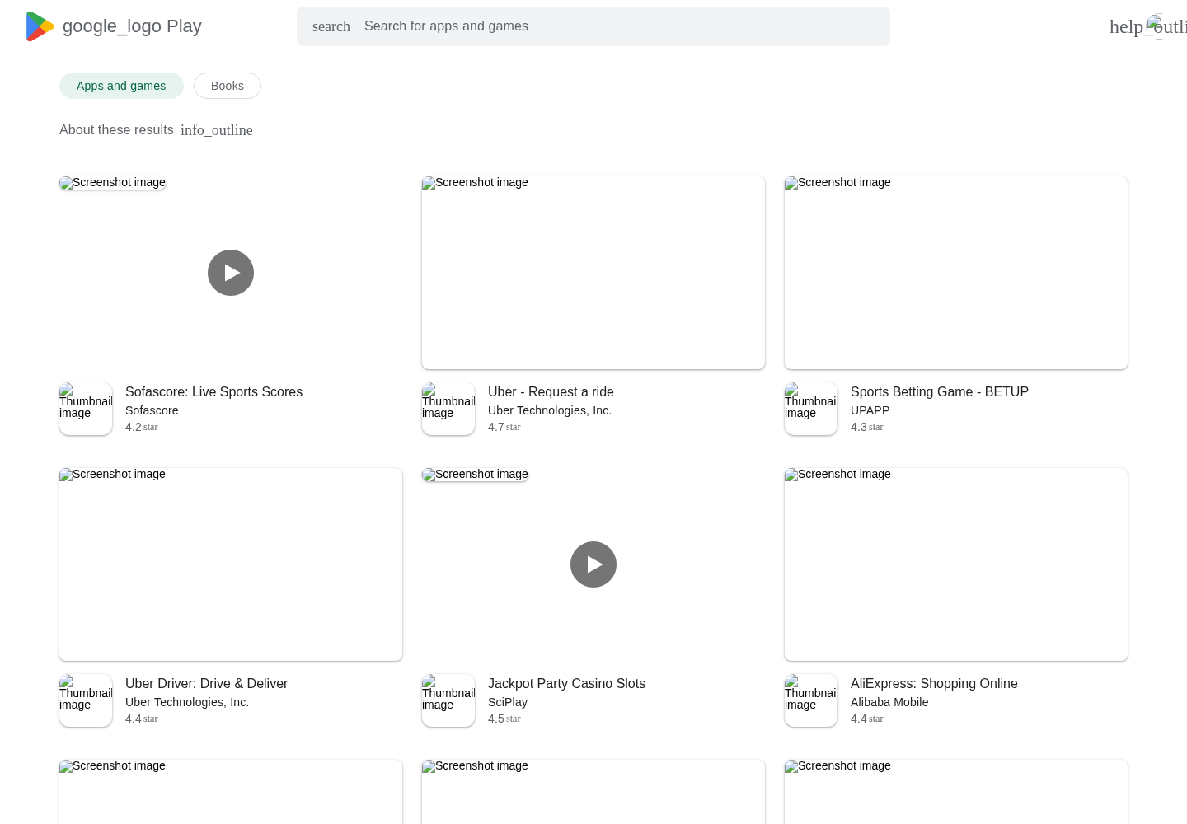The height and width of the screenshot is (824, 1187).
Task: Open the Jackpot Party Casino Slots title
Action: pyautogui.click(x=566, y=684)
